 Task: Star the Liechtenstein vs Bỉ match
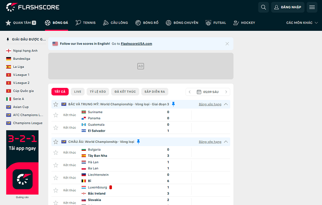pyautogui.click(x=56, y=178)
